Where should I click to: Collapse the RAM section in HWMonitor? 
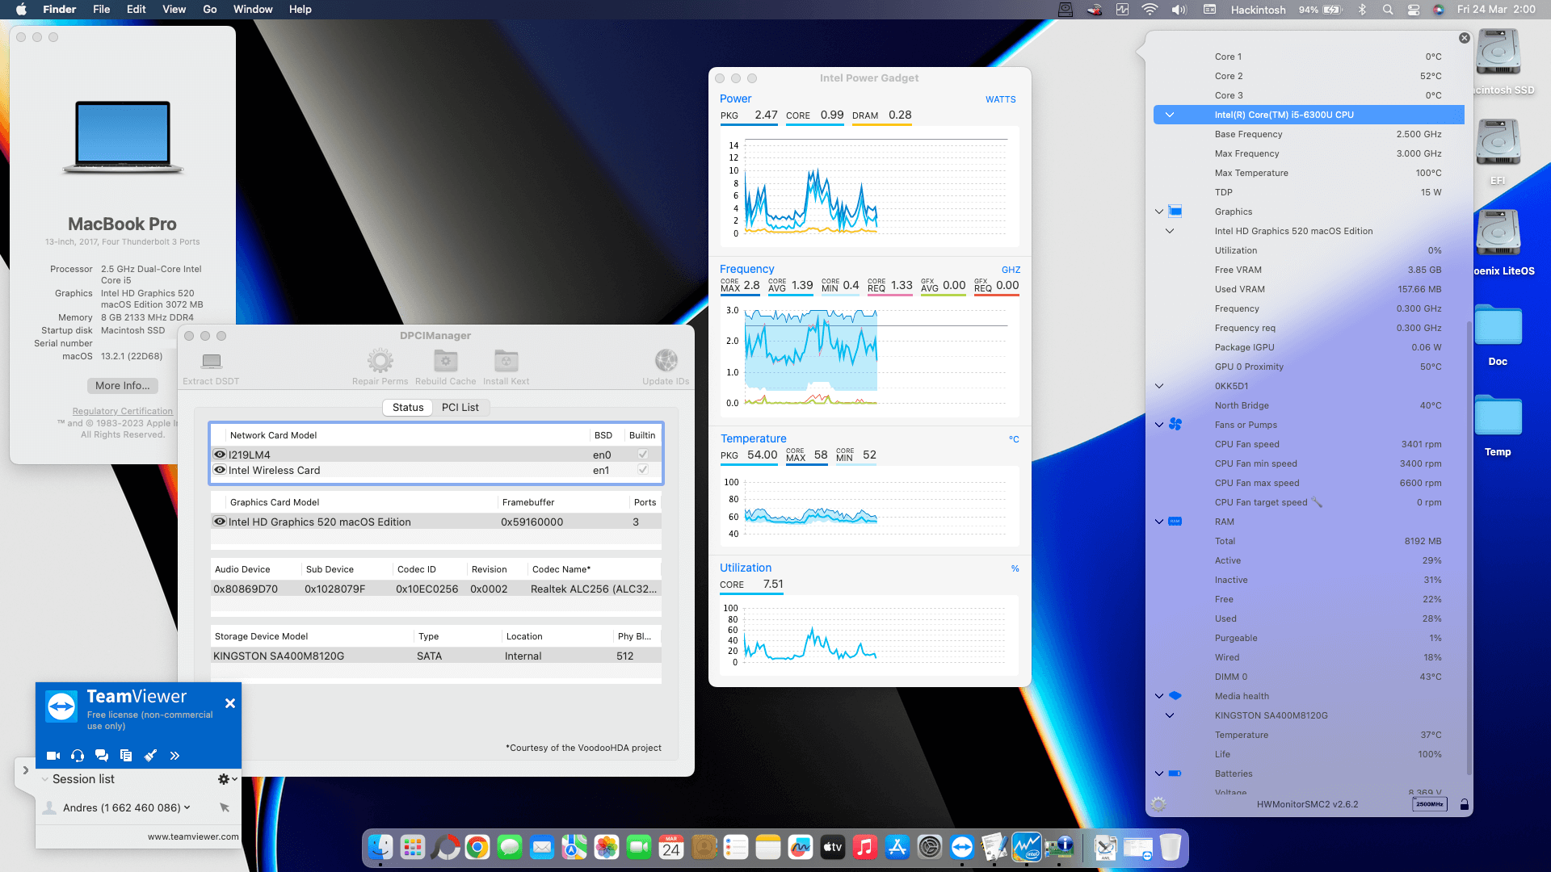coord(1159,522)
